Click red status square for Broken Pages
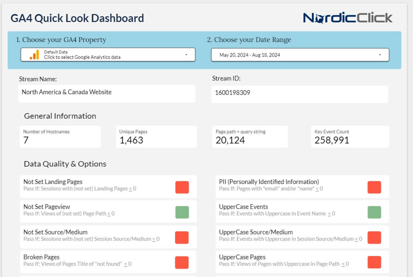The height and width of the screenshot is (277, 413). [x=182, y=263]
